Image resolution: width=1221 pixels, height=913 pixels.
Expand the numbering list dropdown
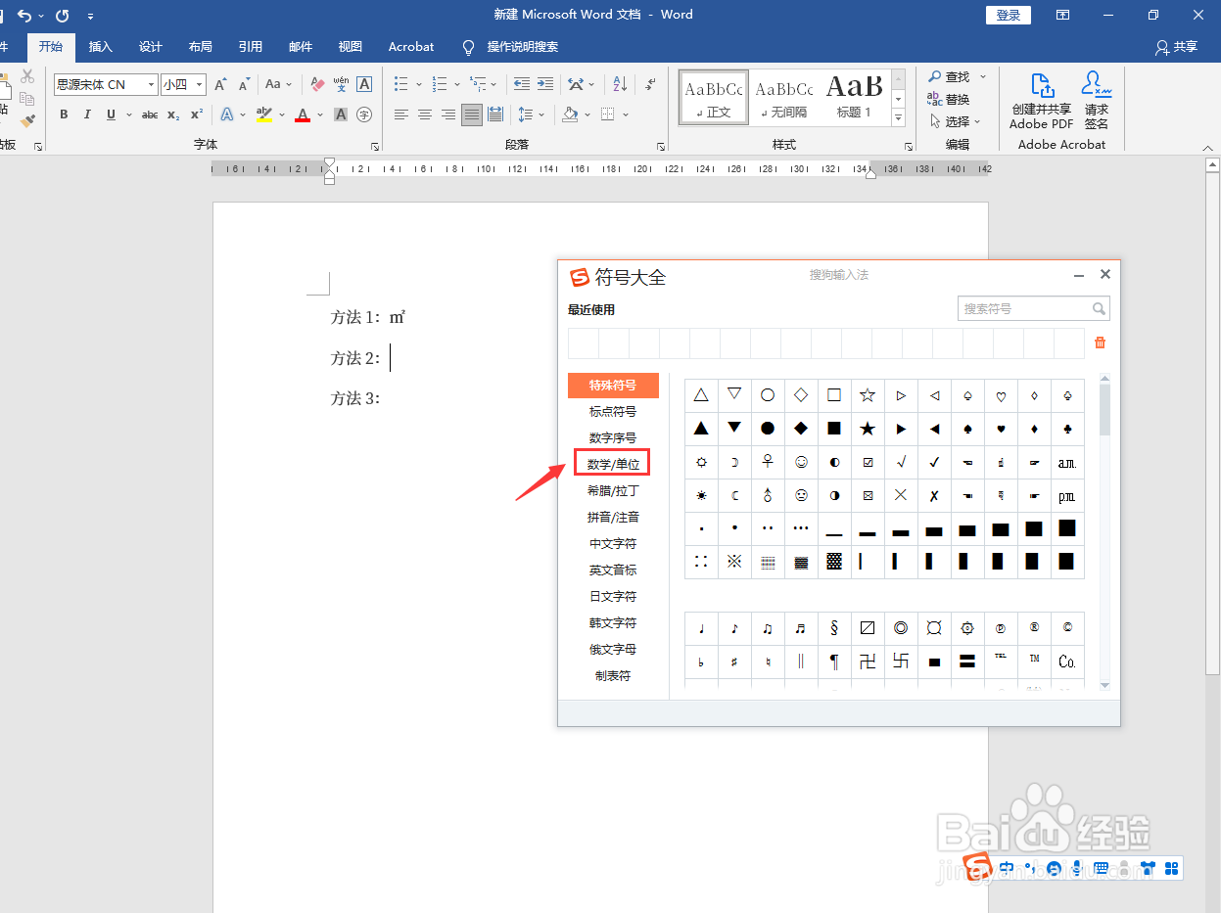[457, 85]
